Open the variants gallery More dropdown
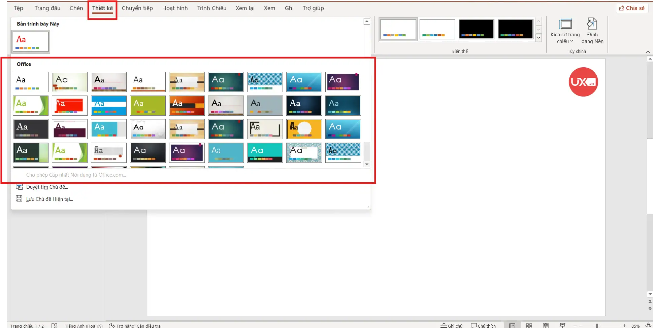This screenshot has width=653, height=328. 538,38
